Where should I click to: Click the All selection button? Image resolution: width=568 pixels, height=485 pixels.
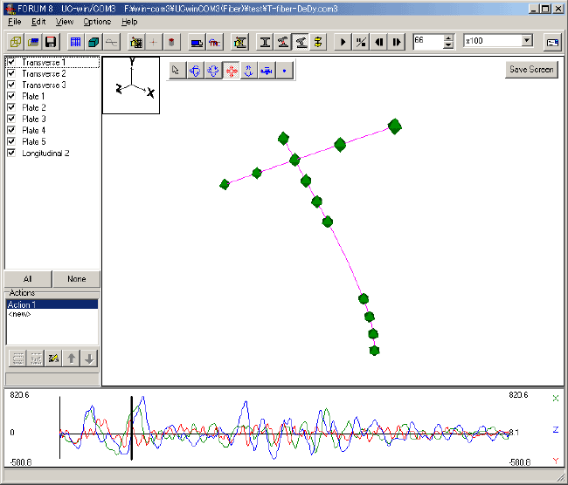pos(28,279)
